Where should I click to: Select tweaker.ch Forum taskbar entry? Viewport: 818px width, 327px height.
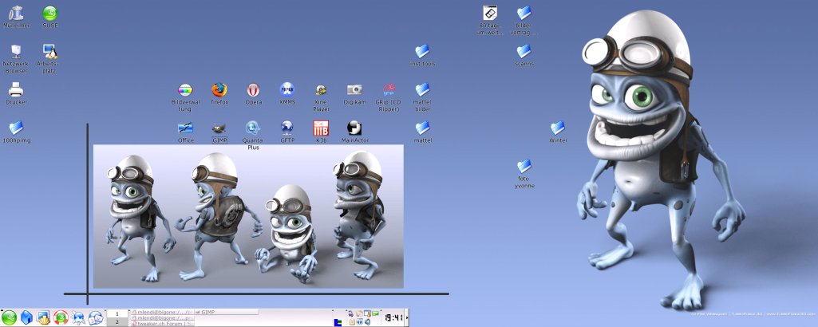(161, 323)
